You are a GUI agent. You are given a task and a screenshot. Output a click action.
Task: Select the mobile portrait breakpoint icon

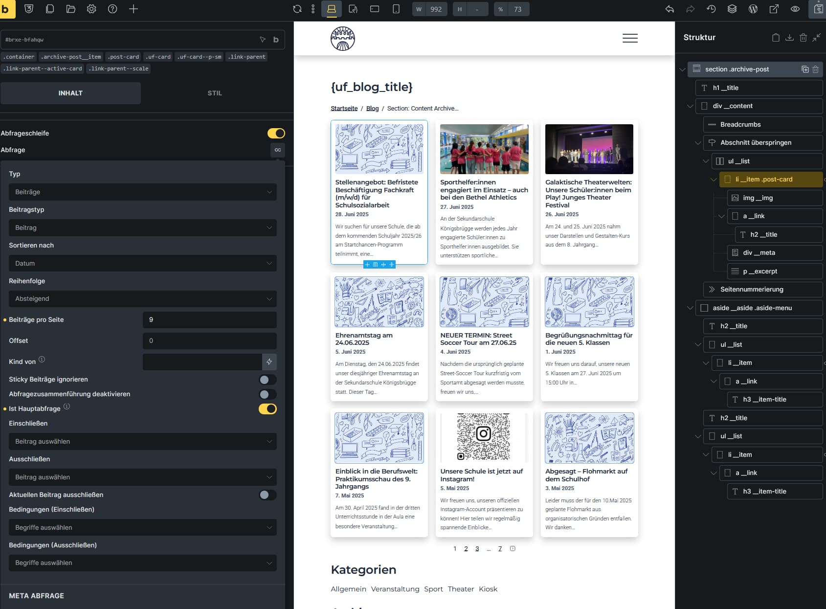396,9
